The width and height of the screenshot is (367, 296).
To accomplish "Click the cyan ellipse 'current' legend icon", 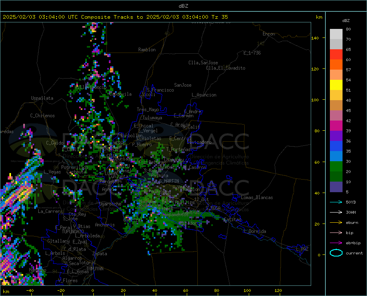I will pyautogui.click(x=336, y=253).
